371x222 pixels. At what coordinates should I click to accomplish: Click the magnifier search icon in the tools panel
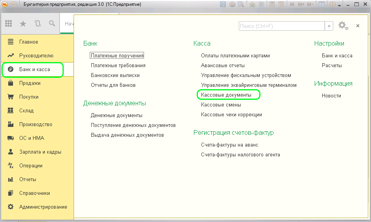point(52,24)
